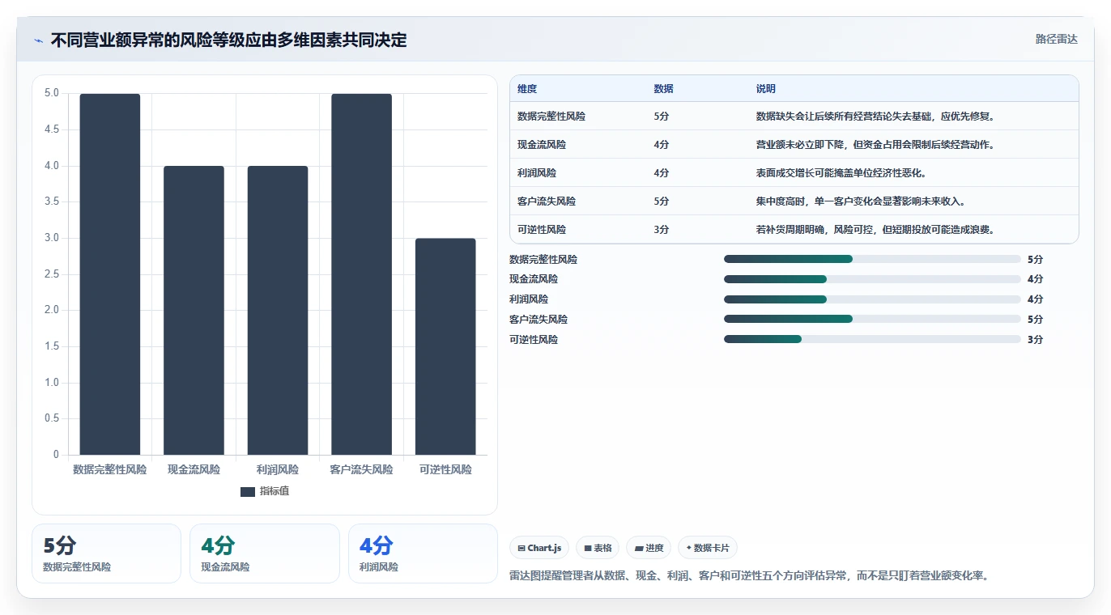Click the 指标值 legend color box

coord(248,492)
